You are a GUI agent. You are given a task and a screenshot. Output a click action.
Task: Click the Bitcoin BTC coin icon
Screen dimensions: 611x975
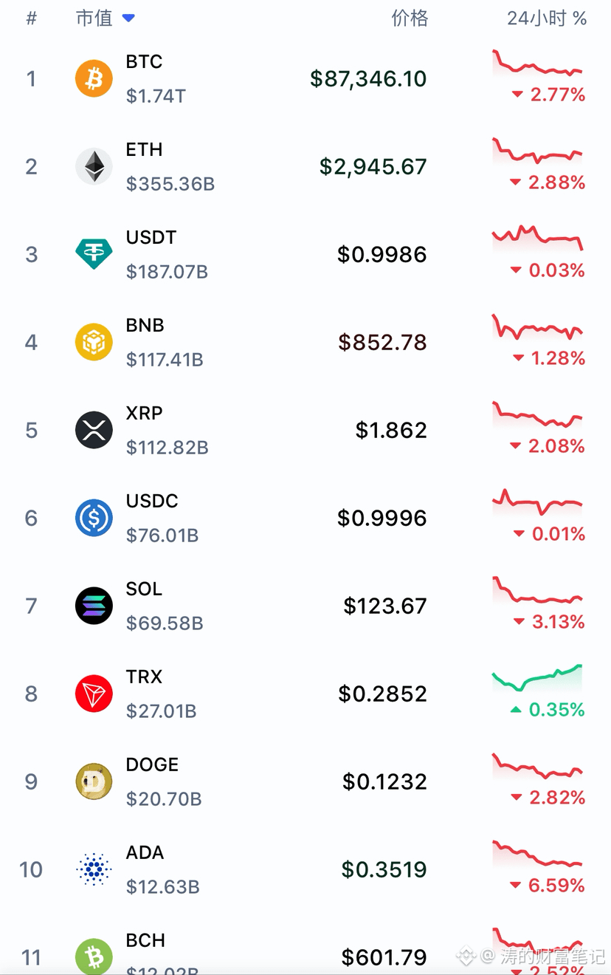94,79
